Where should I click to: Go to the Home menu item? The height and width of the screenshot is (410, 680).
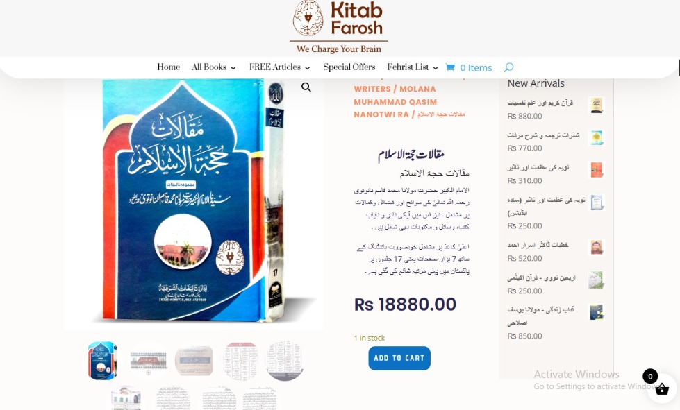point(168,67)
